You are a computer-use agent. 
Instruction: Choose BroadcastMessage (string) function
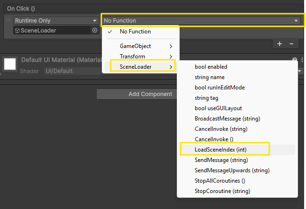237,119
